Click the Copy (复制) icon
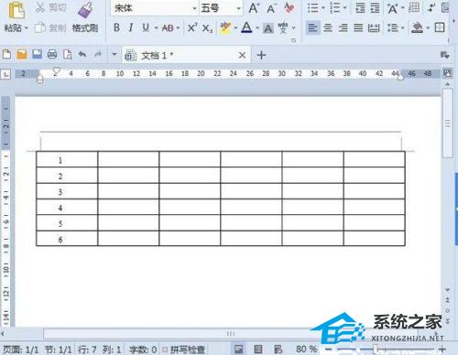Screen dimensions: 458x355 40,28
